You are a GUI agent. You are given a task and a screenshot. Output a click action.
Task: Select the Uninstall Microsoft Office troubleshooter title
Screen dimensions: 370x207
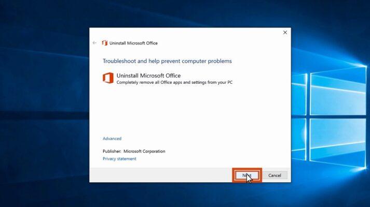coord(148,76)
